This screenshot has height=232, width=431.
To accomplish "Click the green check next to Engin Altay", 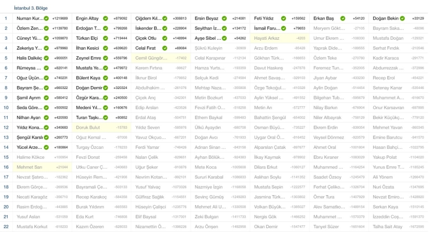I will [x=105, y=18].
